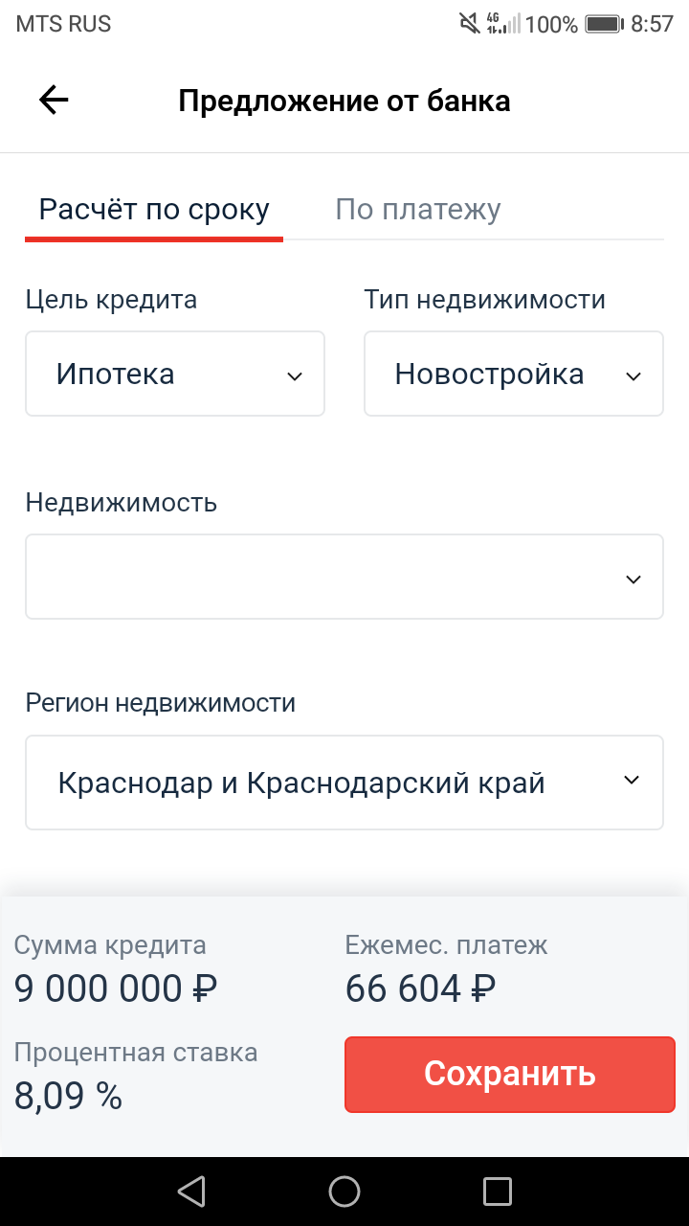
Task: Tap the battery icon in status bar
Action: 604,24
